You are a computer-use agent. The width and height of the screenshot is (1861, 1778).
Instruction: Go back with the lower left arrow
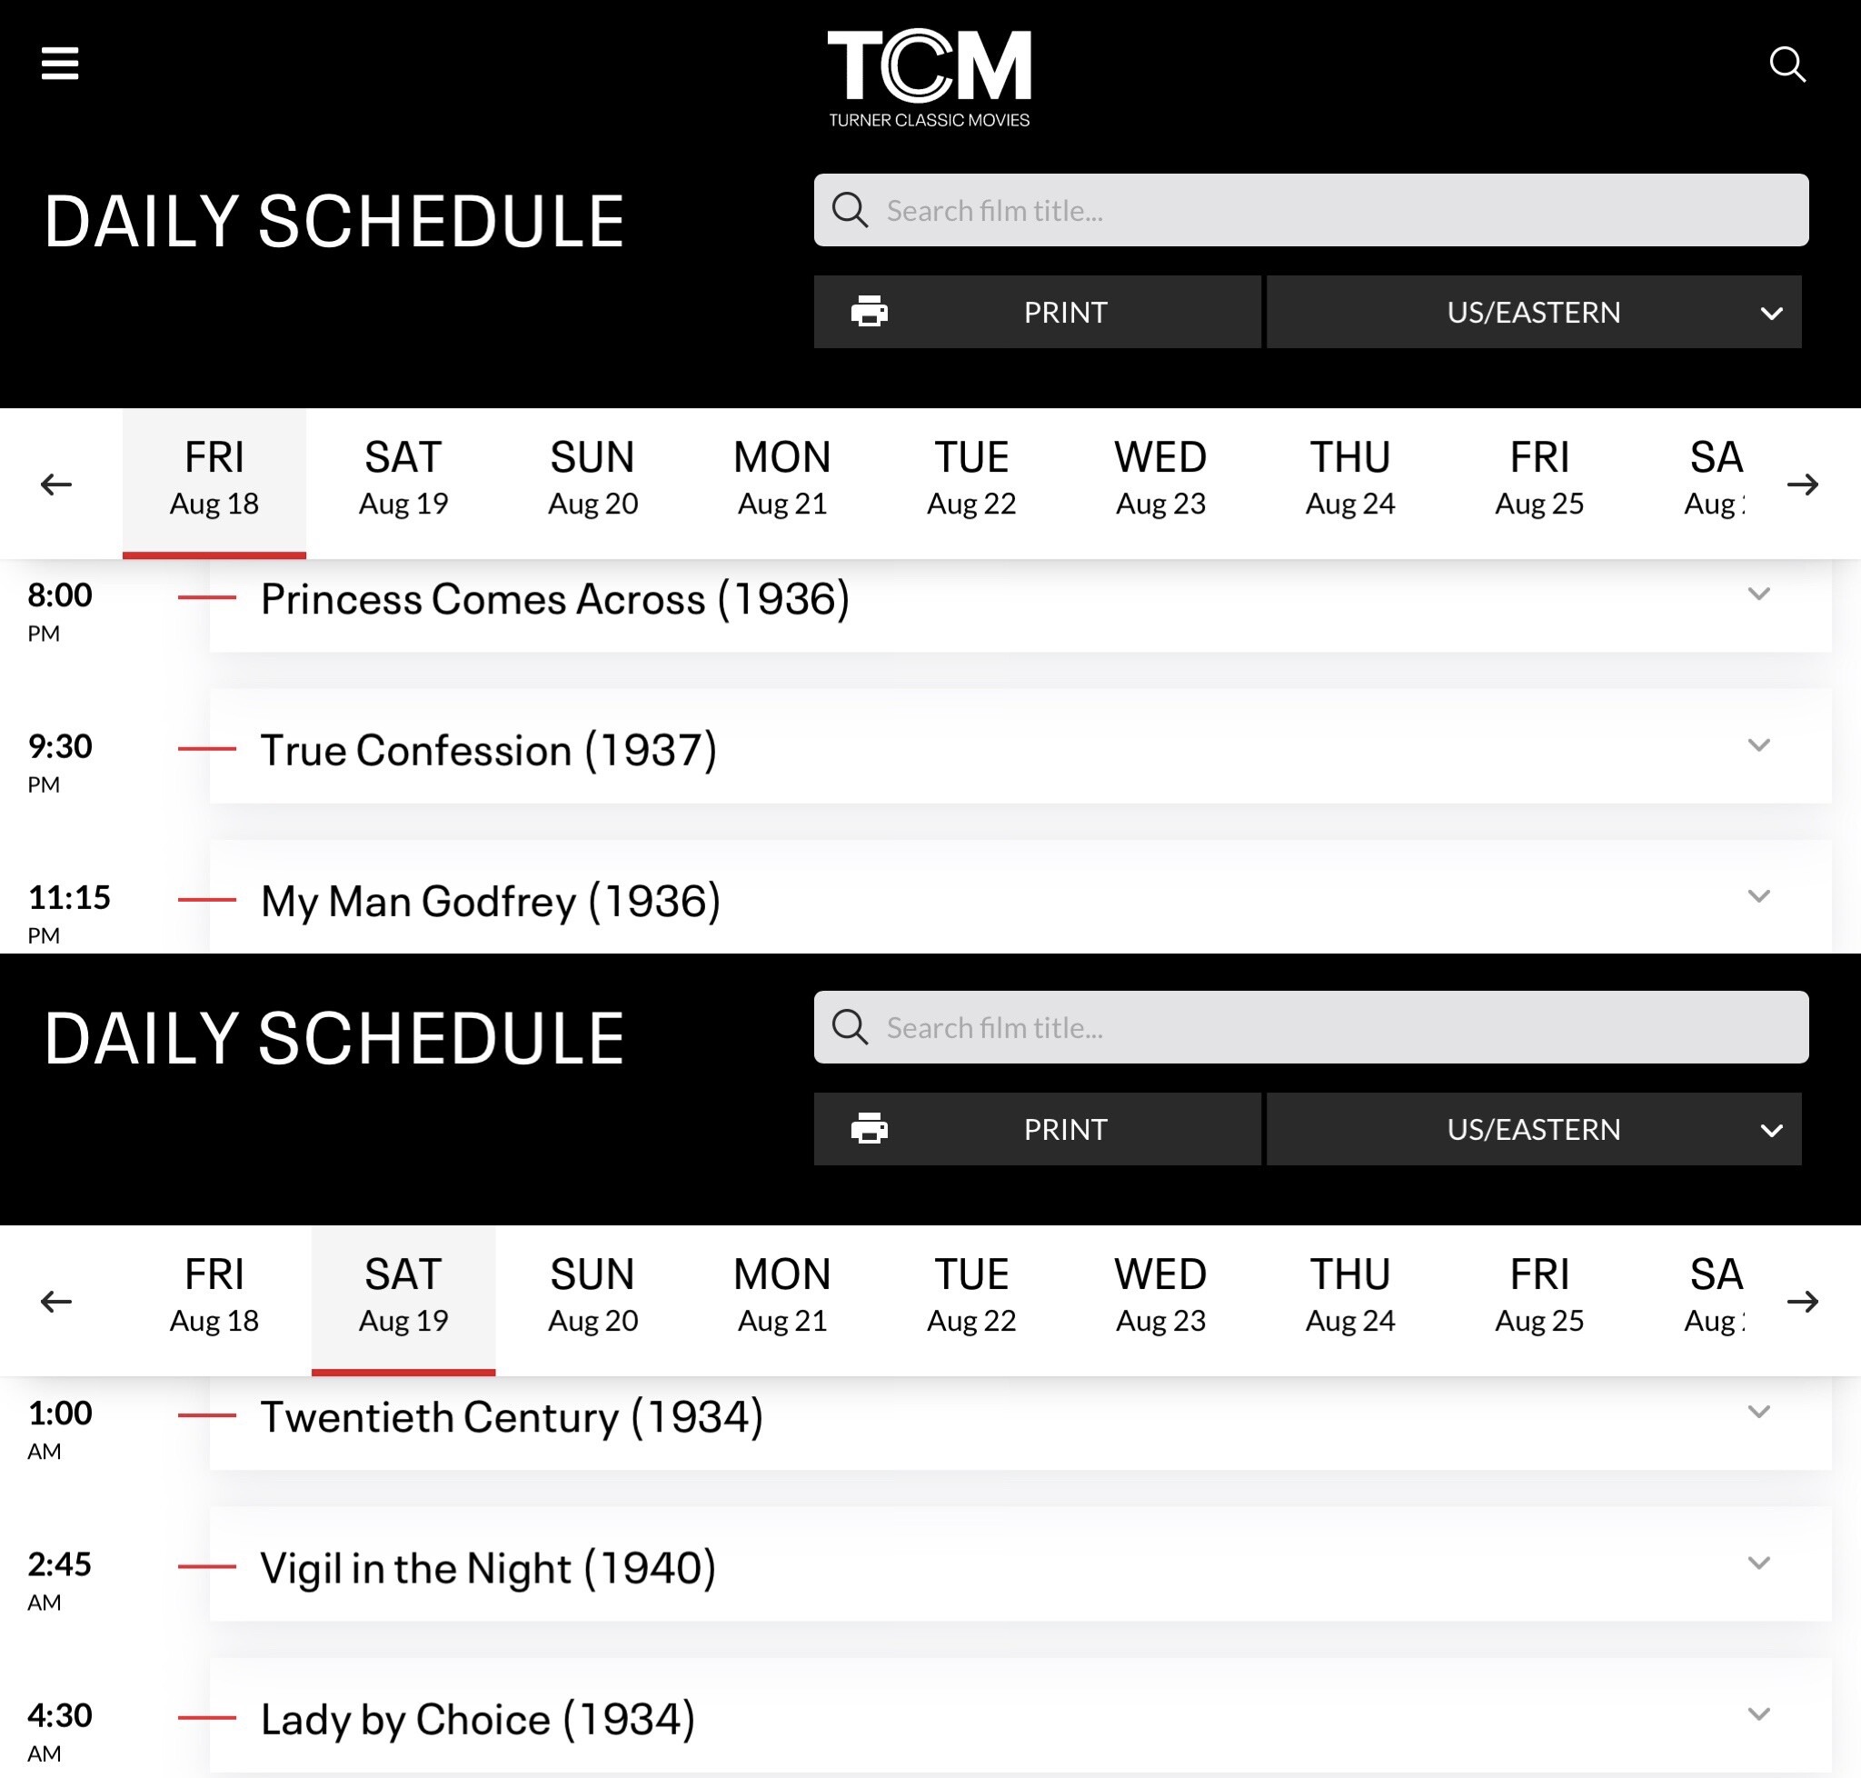(56, 1302)
